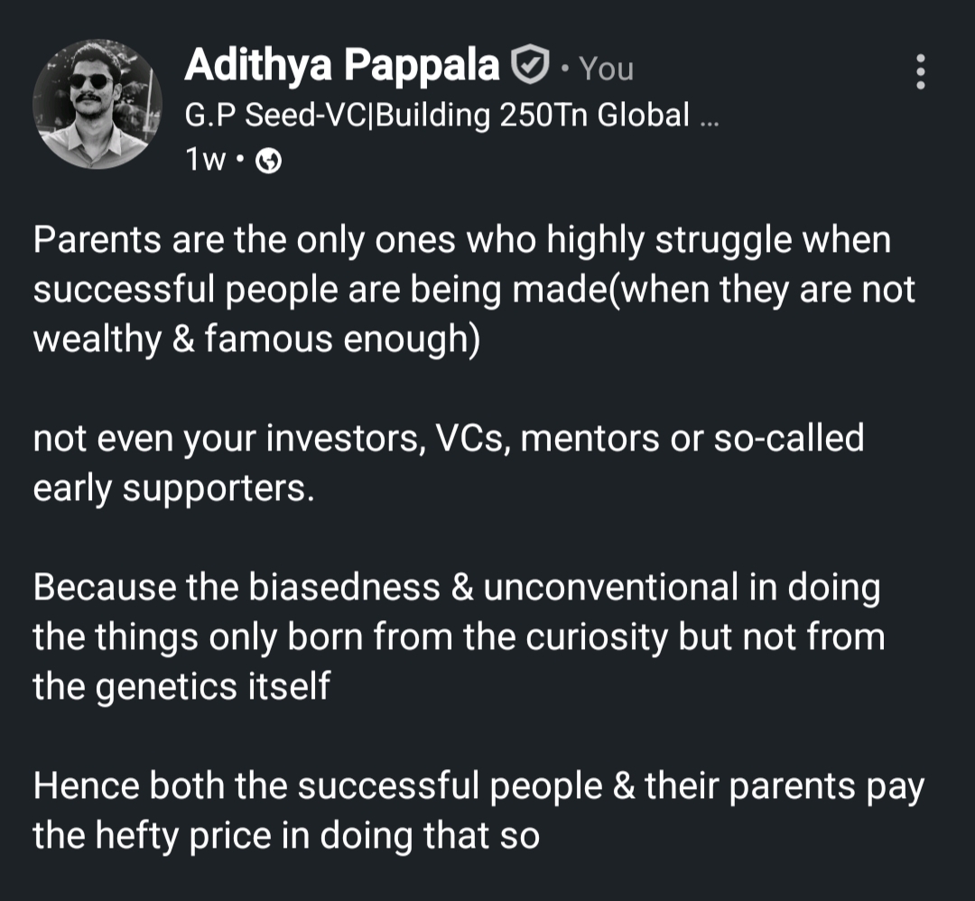Click the line "successful people are being made"
The image size is (975, 901).
474,290
